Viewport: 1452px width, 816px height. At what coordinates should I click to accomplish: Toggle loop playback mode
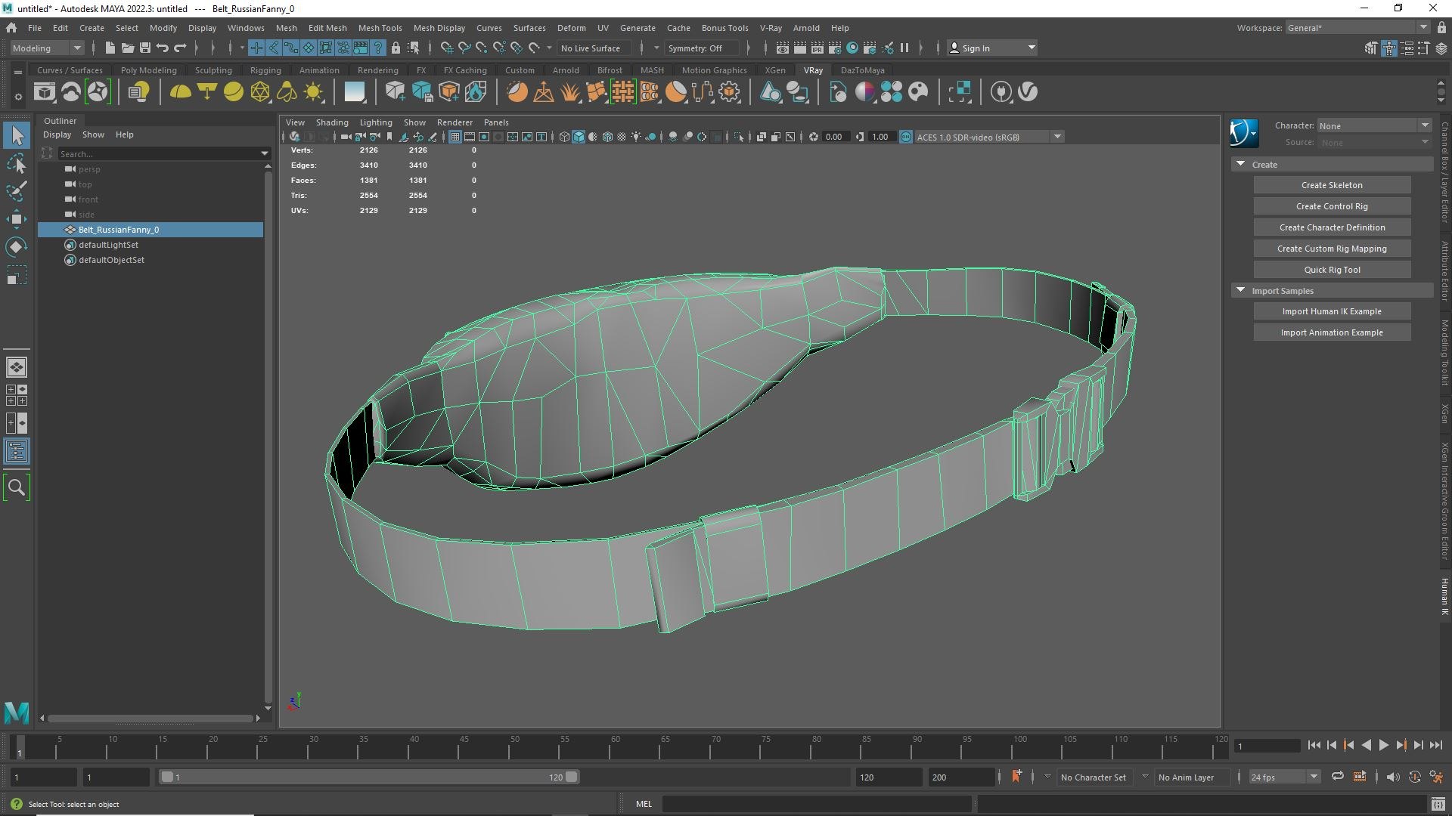[1337, 777]
